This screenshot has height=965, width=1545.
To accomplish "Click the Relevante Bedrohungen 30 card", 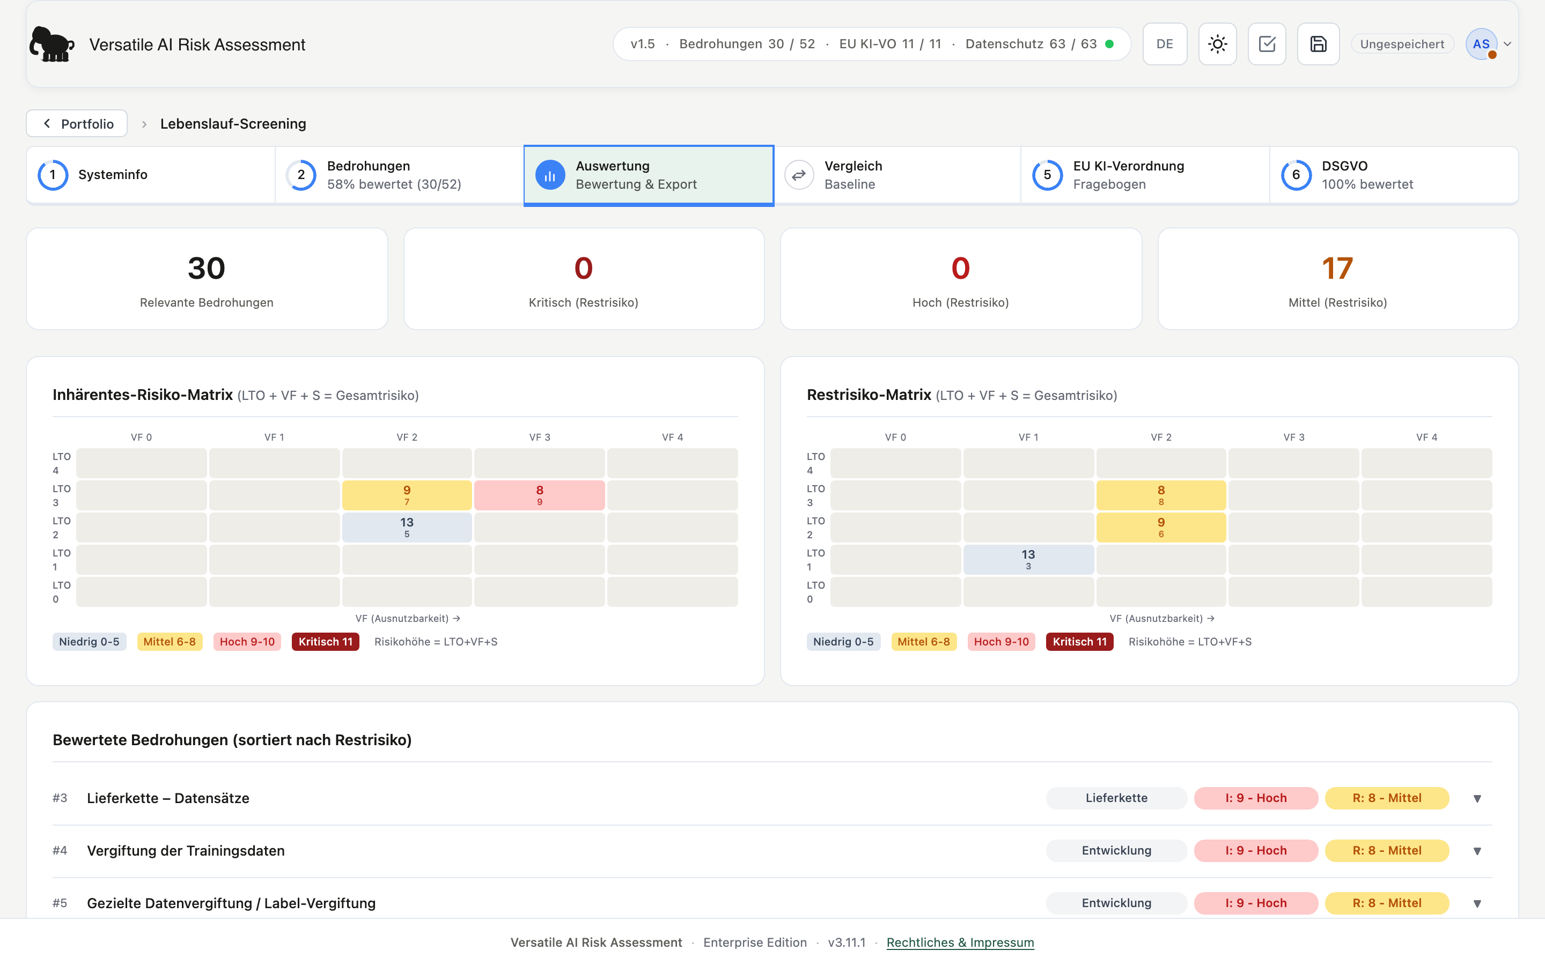I will [x=207, y=279].
